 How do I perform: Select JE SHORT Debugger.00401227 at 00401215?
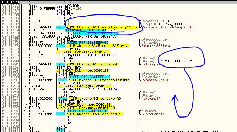(x=85, y=86)
